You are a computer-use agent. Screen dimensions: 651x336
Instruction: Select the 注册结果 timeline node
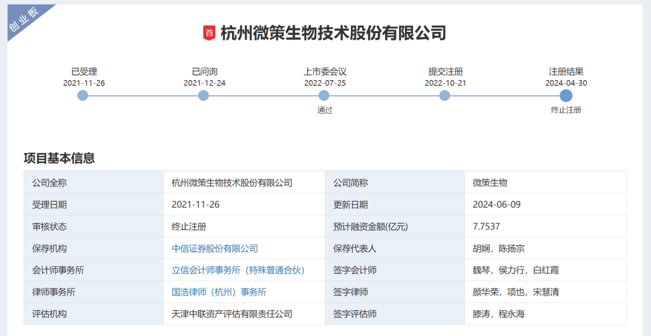coord(565,95)
